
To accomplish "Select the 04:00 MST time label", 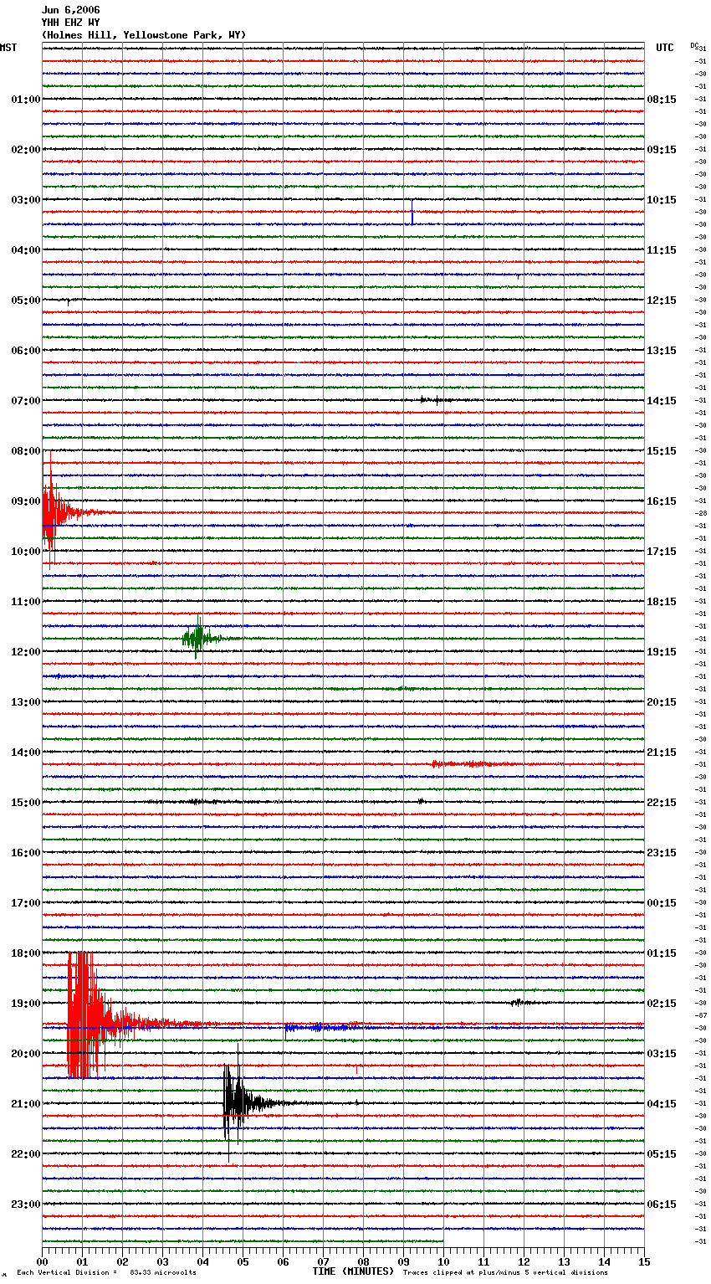I will [x=25, y=250].
